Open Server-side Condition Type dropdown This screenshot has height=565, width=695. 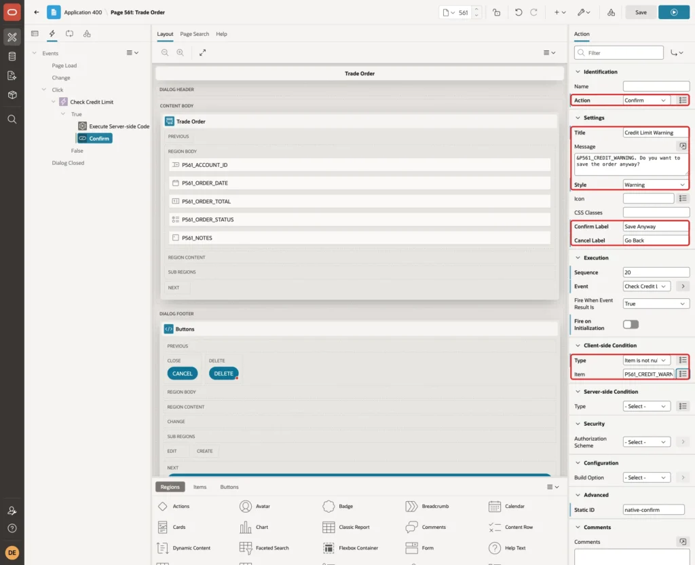click(646, 406)
